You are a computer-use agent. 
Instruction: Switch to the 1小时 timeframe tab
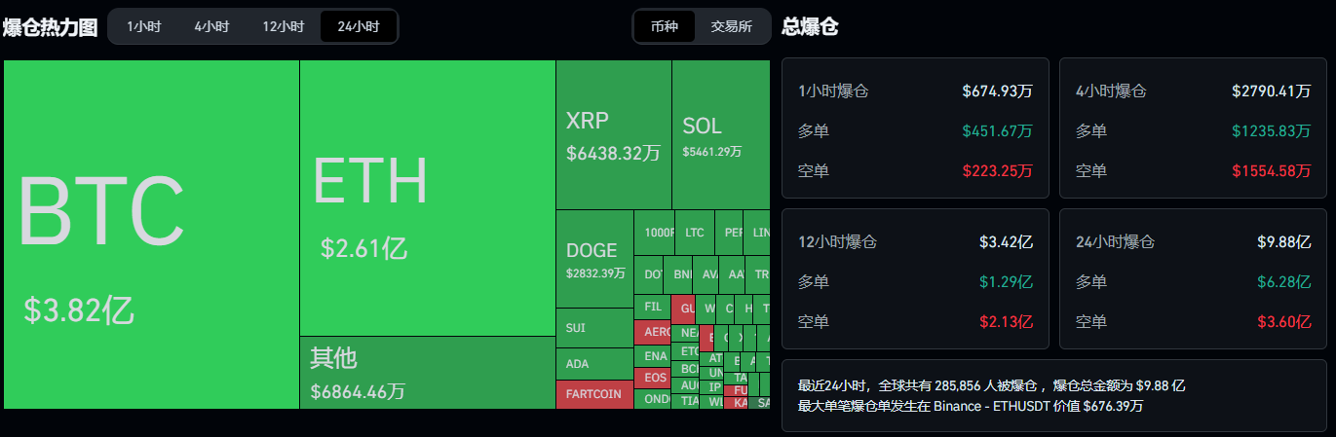pyautogui.click(x=143, y=26)
